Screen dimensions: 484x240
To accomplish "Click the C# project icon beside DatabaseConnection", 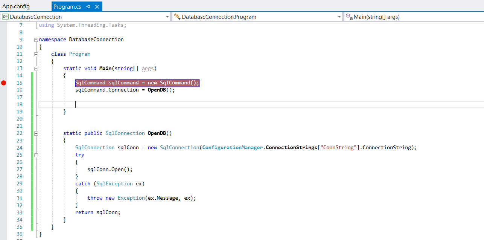I will [x=5, y=17].
